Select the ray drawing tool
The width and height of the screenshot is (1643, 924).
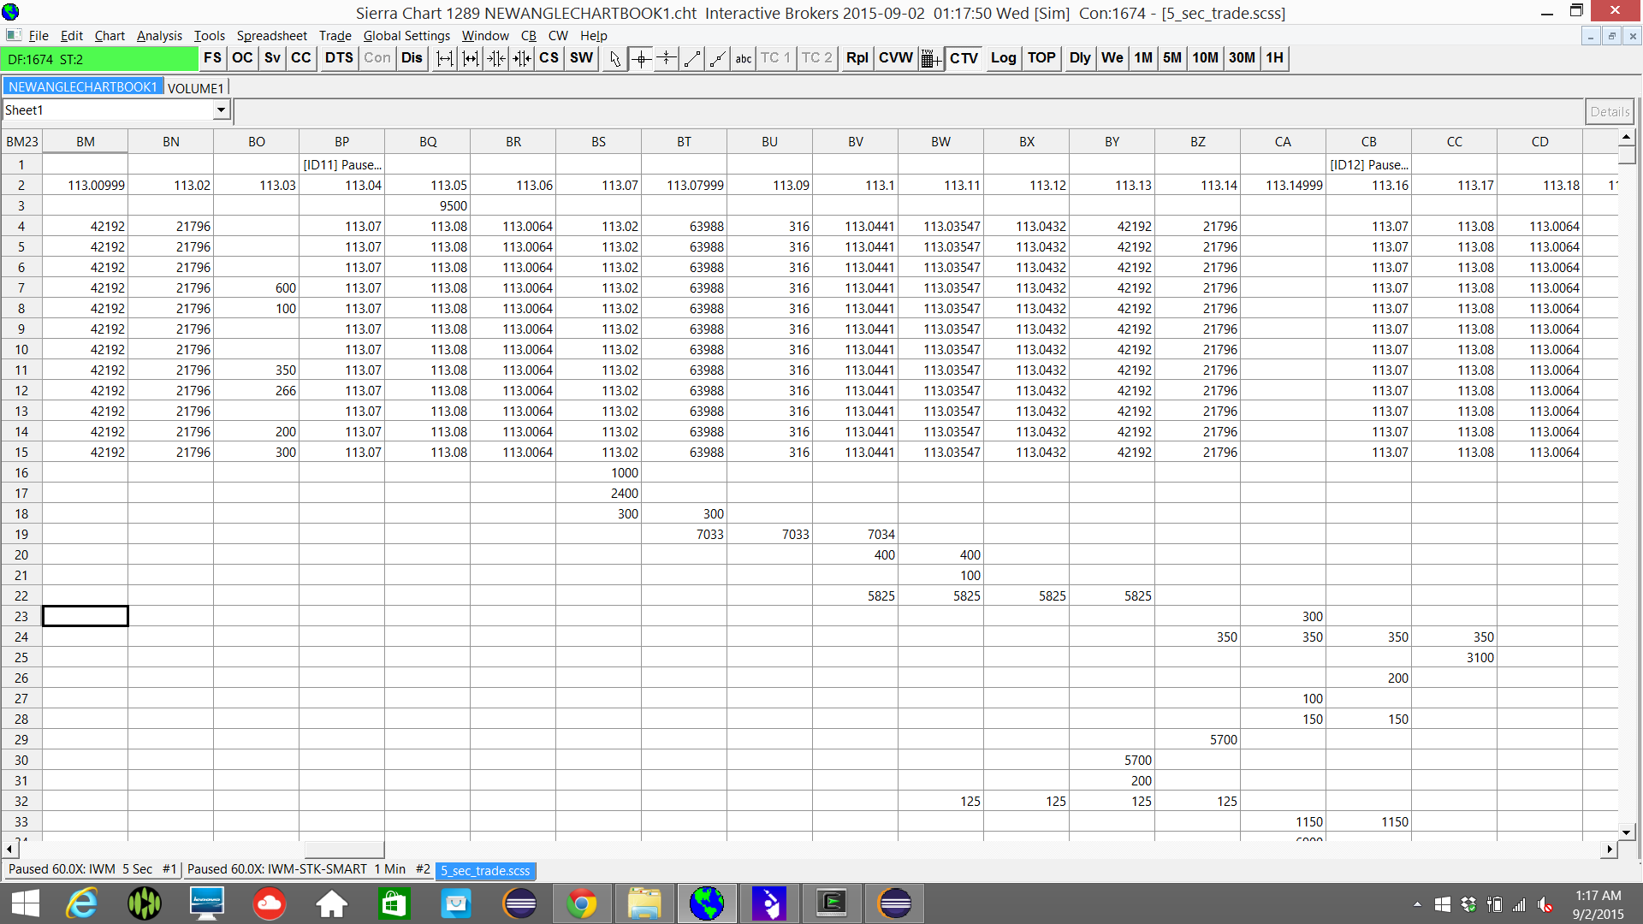[x=718, y=58]
